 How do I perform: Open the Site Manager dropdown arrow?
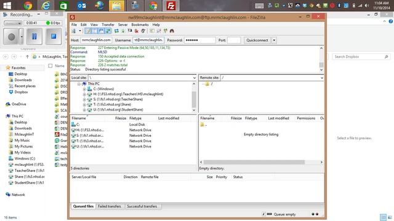click(x=80, y=31)
